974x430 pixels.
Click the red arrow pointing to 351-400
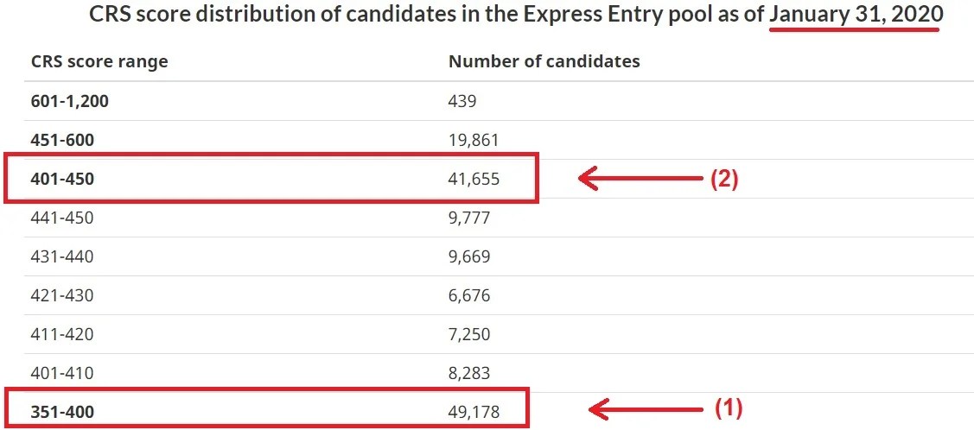click(x=646, y=408)
